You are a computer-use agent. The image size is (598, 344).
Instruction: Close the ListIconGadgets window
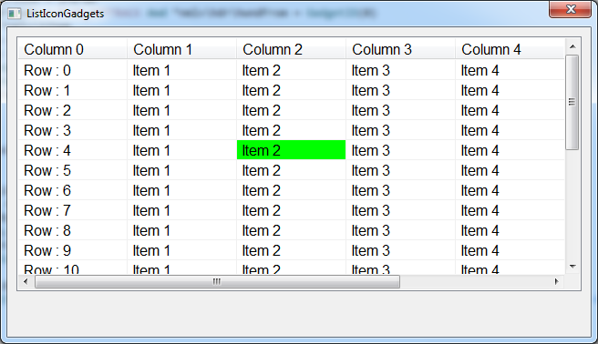pyautogui.click(x=570, y=9)
